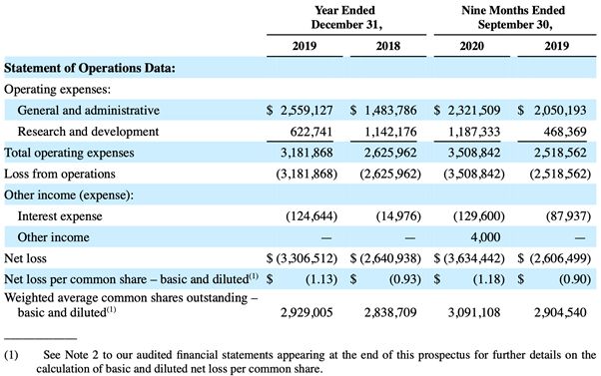Select per-share loss value (0.90)

pyautogui.click(x=575, y=279)
